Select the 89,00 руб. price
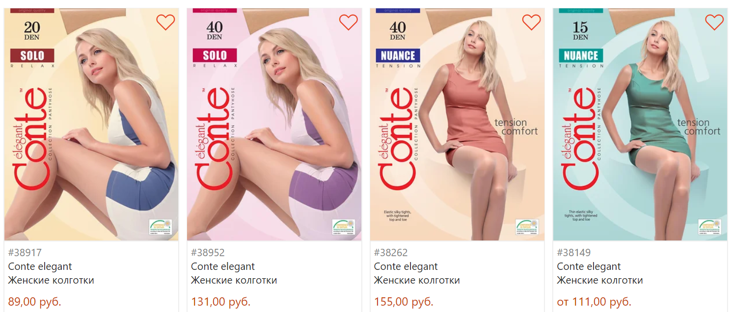The height and width of the screenshot is (312, 731). [35, 302]
